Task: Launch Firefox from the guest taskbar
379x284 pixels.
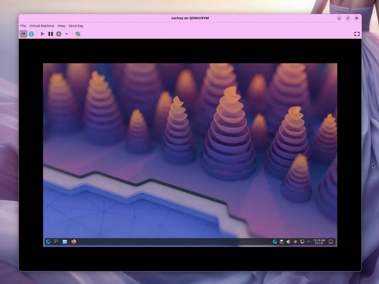Action: (x=73, y=241)
